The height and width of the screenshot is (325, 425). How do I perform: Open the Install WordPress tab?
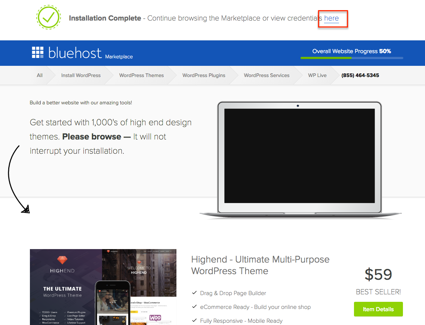tap(81, 76)
